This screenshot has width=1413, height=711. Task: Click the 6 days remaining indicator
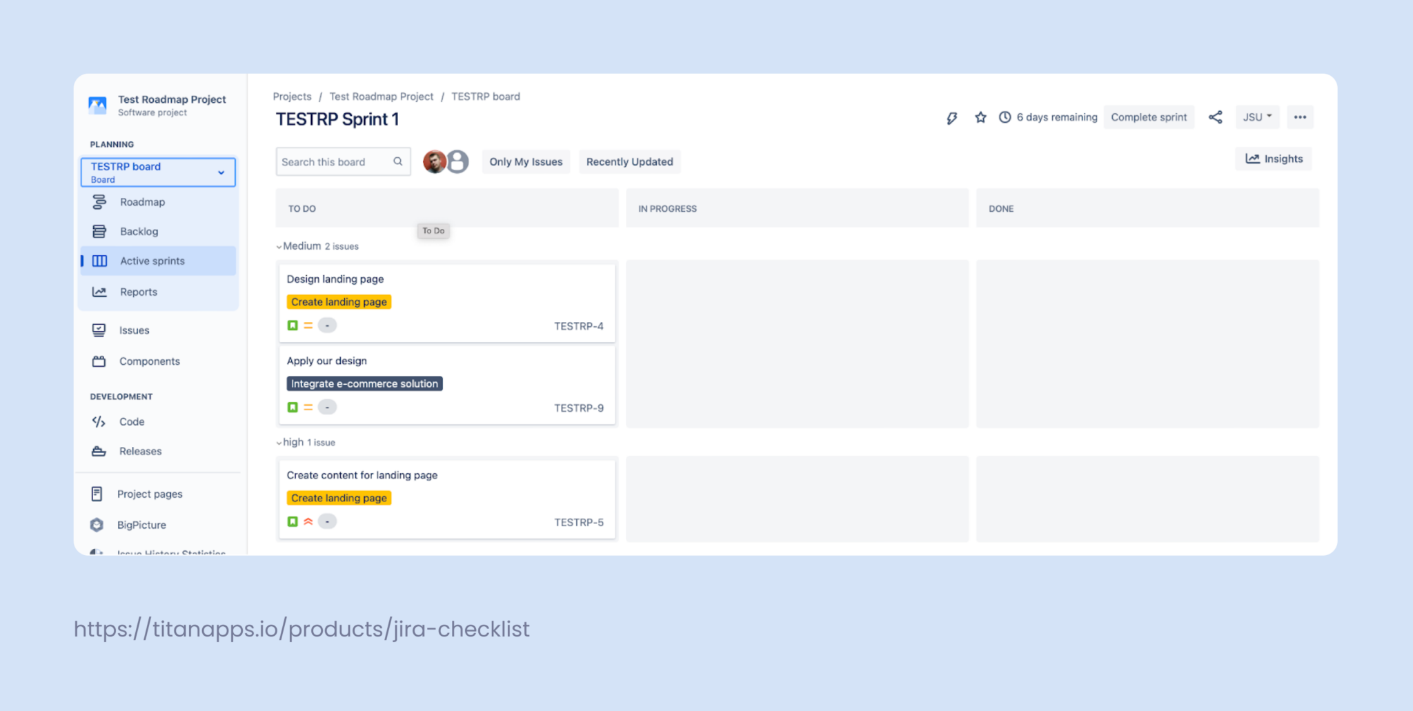tap(1048, 117)
